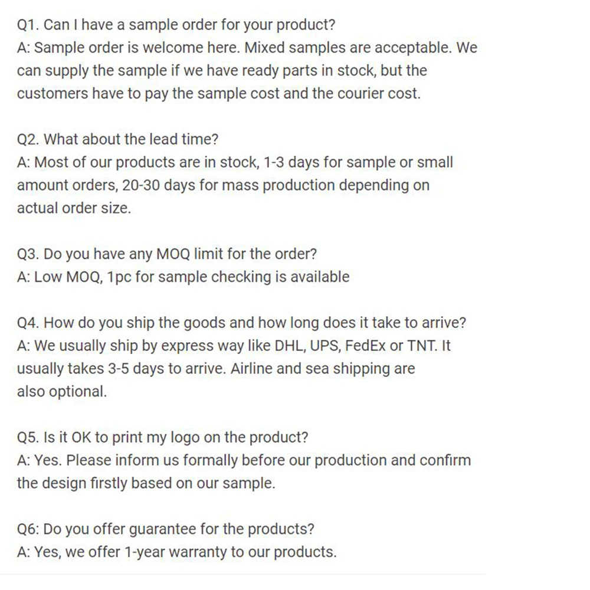
Task: Click the line about paying sample and courier cost
Action: pos(218,94)
